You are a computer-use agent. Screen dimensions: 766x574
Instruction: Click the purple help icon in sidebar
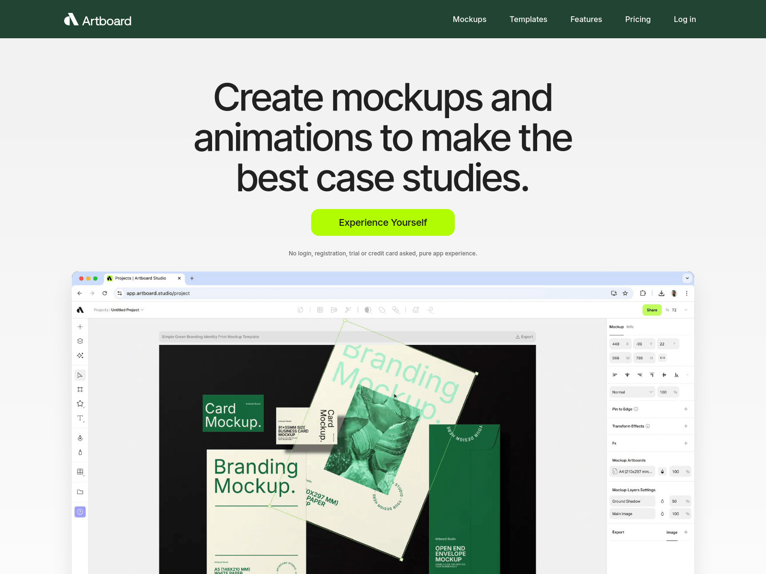coord(80,512)
